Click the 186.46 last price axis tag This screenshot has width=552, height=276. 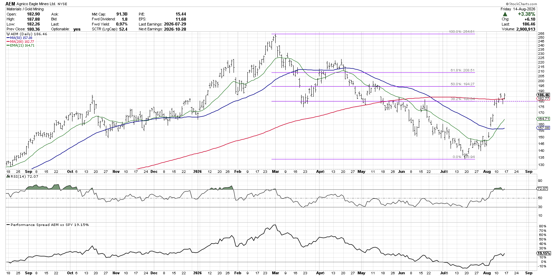543,95
